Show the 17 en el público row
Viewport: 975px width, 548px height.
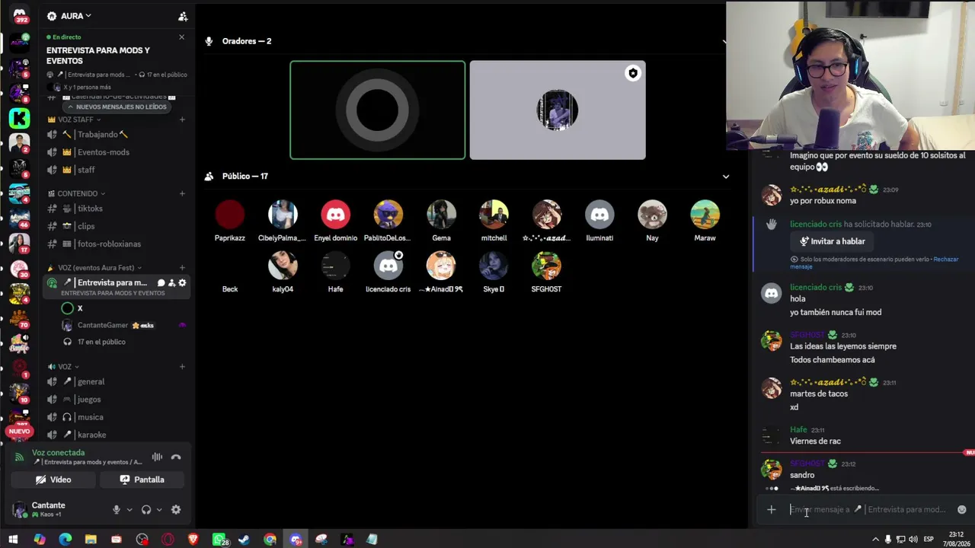click(101, 342)
